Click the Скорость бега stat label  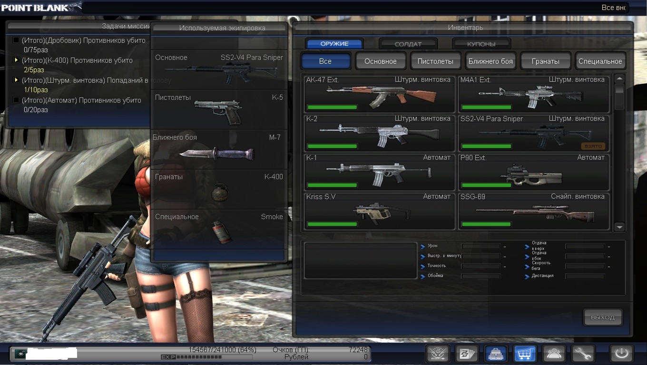[x=541, y=266]
